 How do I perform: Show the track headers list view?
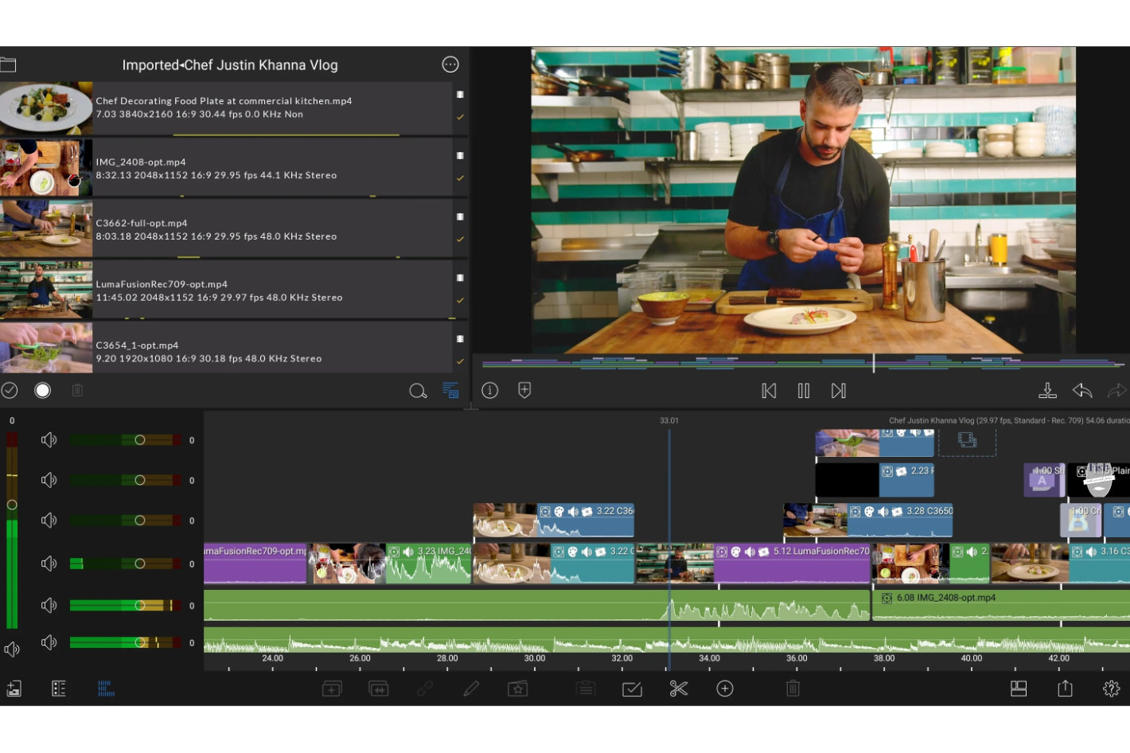pyautogui.click(x=59, y=689)
